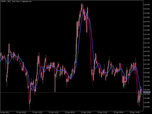Click the 123.360 price scale label
Image resolution: width=152 pixels, height=114 pixels.
pos(147,30)
